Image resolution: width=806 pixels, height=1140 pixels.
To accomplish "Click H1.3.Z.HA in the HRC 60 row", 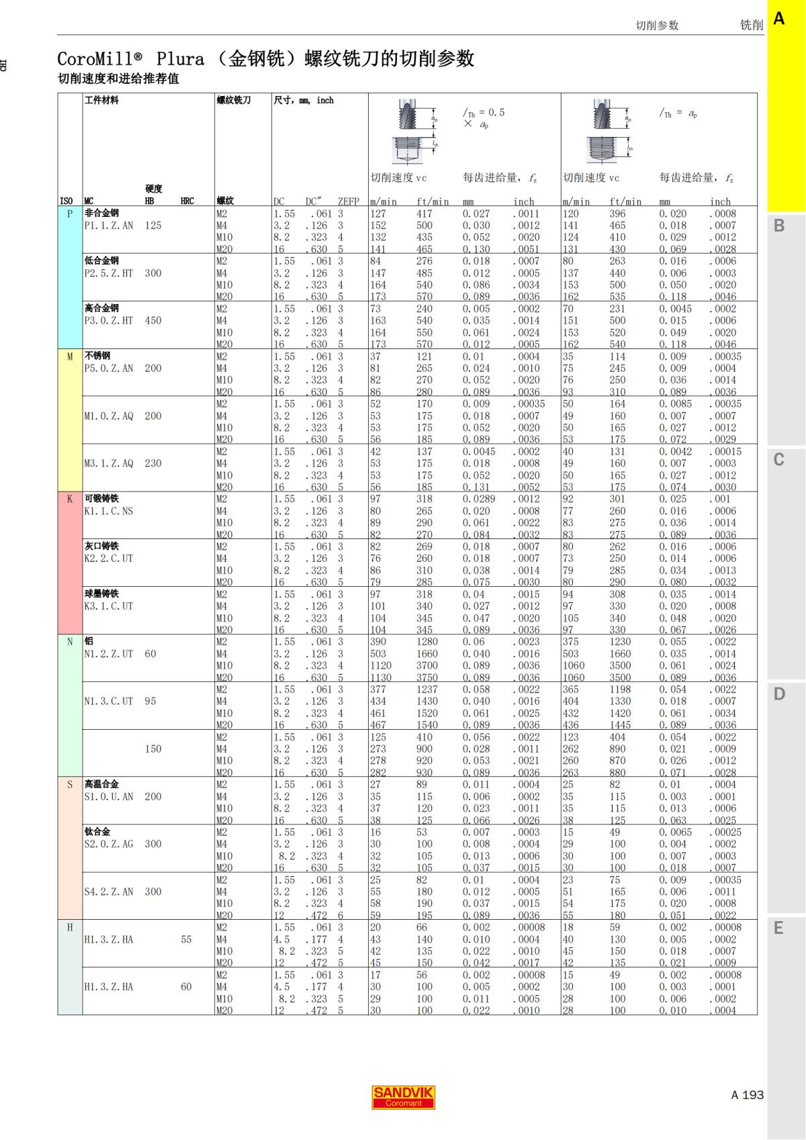I will pos(109,987).
